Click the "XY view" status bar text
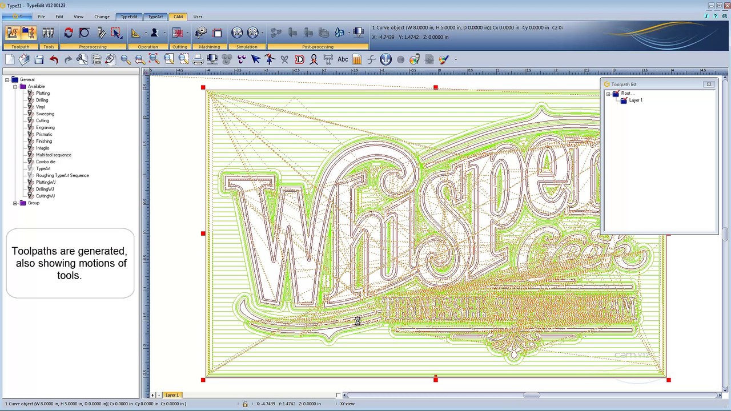Viewport: 731px width, 411px height. tap(347, 404)
